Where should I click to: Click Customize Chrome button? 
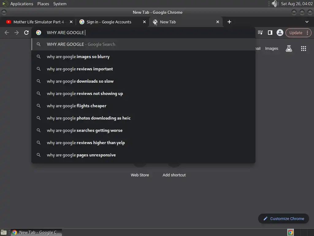(284, 218)
